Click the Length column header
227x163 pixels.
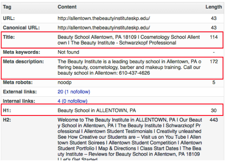214,7
